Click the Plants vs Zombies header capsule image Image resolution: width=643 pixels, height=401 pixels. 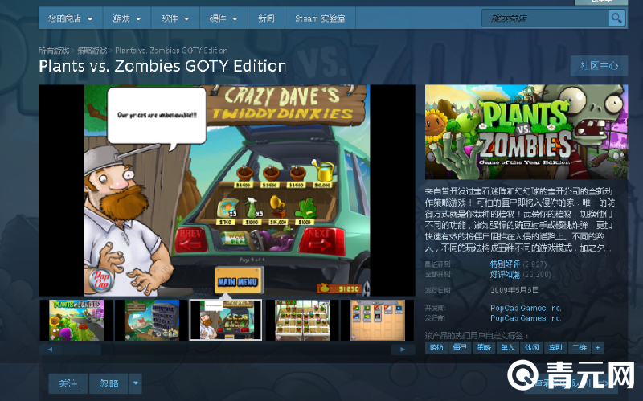[526, 132]
